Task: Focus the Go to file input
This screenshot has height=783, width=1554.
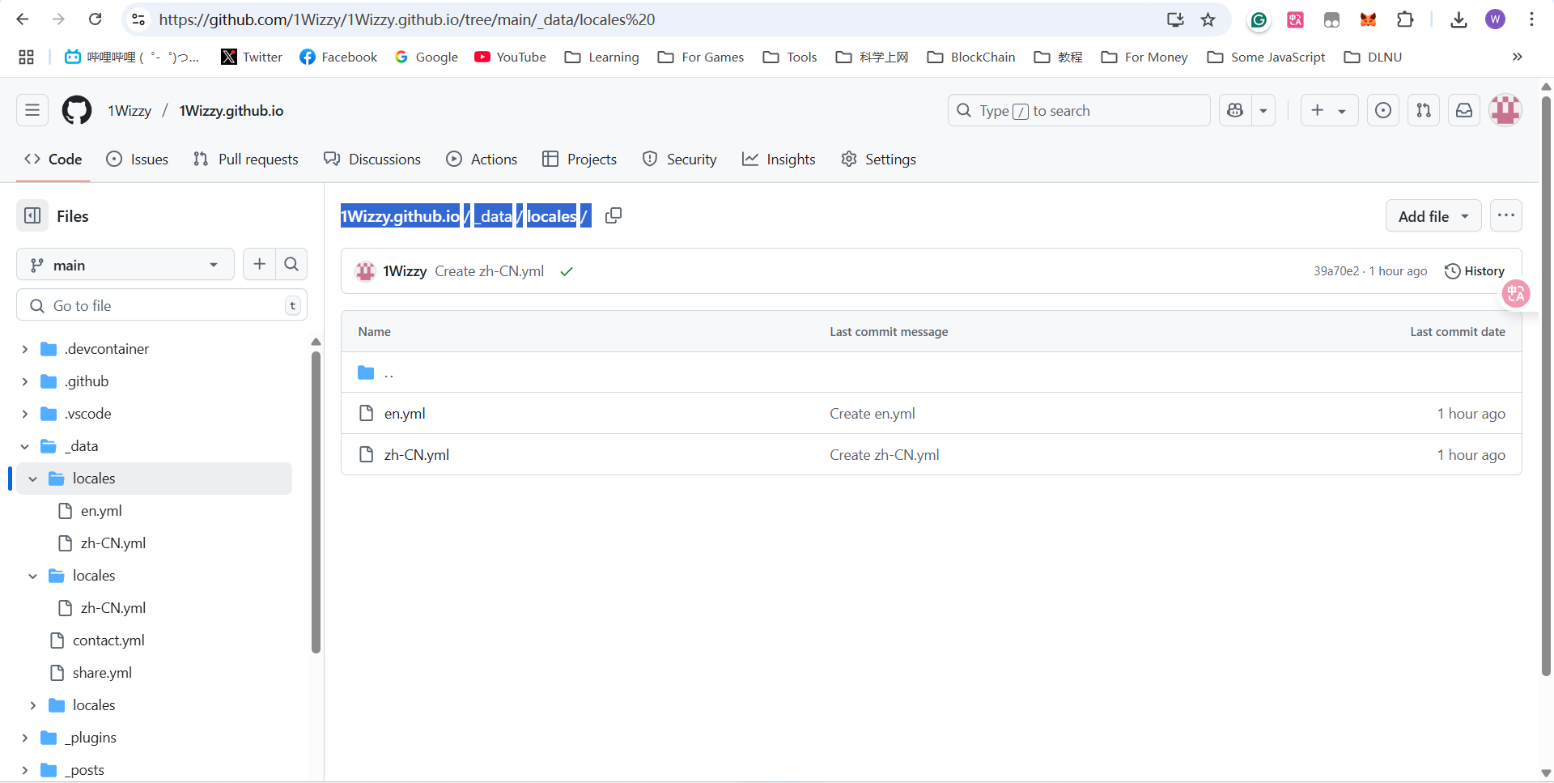Action: pyautogui.click(x=162, y=305)
